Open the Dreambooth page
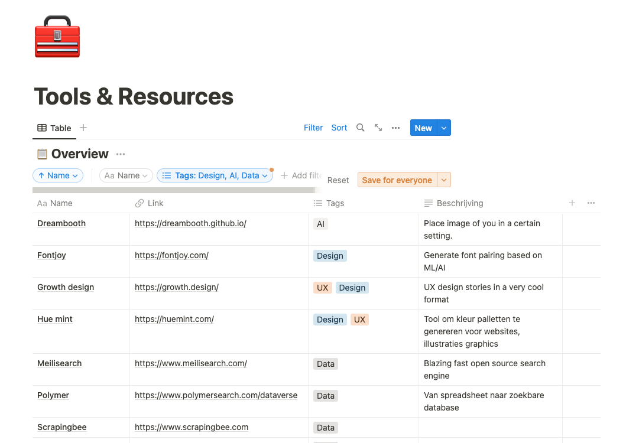 pyautogui.click(x=61, y=223)
